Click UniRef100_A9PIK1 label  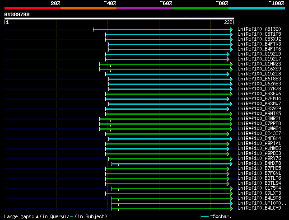pyautogui.click(x=259, y=144)
